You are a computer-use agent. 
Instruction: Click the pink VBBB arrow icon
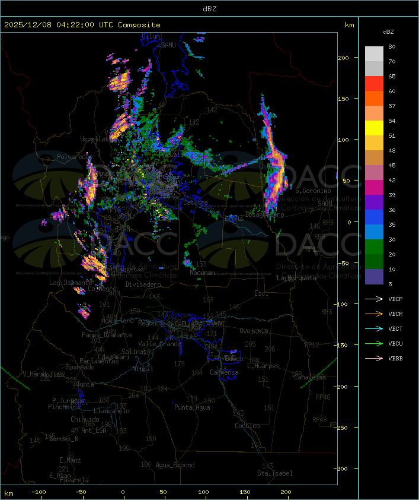pos(374,359)
